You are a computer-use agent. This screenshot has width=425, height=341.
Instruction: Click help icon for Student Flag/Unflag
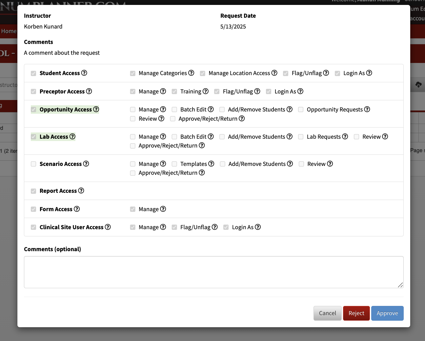tap(326, 73)
